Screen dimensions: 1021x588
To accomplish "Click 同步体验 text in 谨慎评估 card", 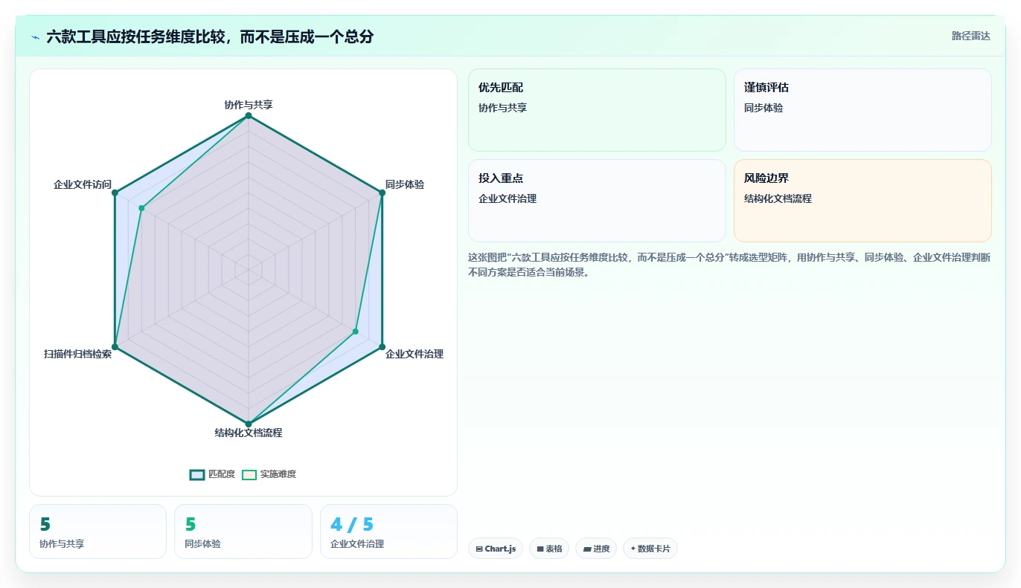I will (764, 108).
